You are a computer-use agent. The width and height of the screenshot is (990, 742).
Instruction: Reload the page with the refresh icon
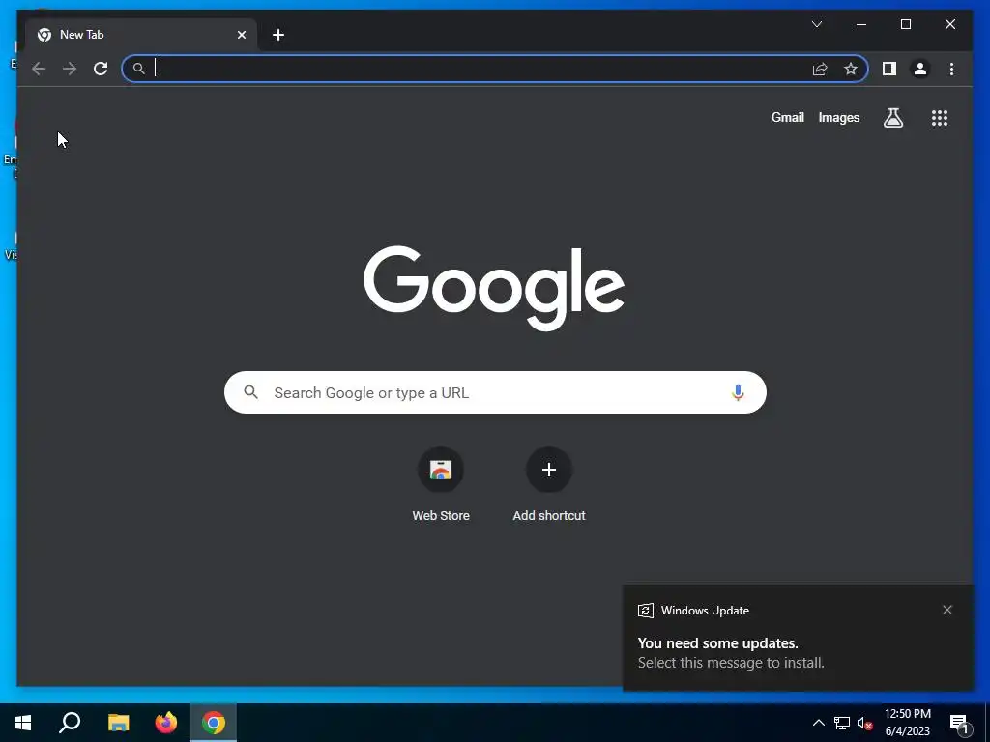(x=101, y=69)
